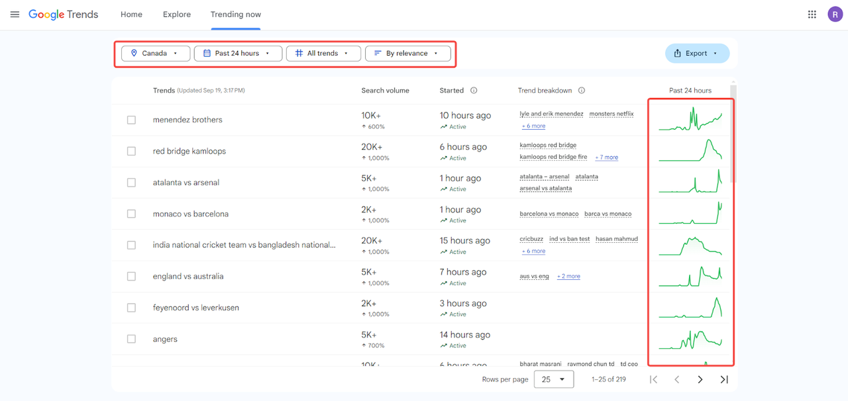Click the Google Trends logo

[64, 15]
